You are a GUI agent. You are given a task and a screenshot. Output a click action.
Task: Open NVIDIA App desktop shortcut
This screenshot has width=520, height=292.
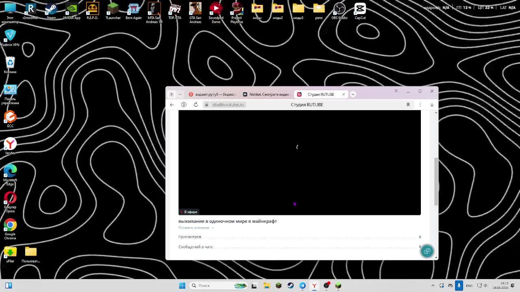72,11
